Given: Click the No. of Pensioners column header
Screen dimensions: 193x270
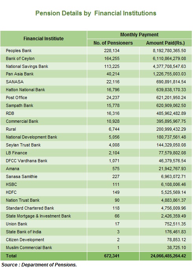Looking at the screenshot, I should [113, 43].
